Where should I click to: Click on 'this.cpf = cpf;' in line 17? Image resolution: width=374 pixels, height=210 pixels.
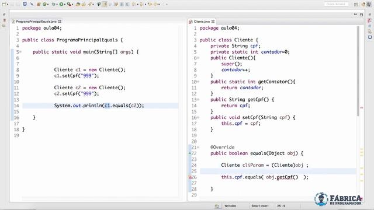(241, 123)
